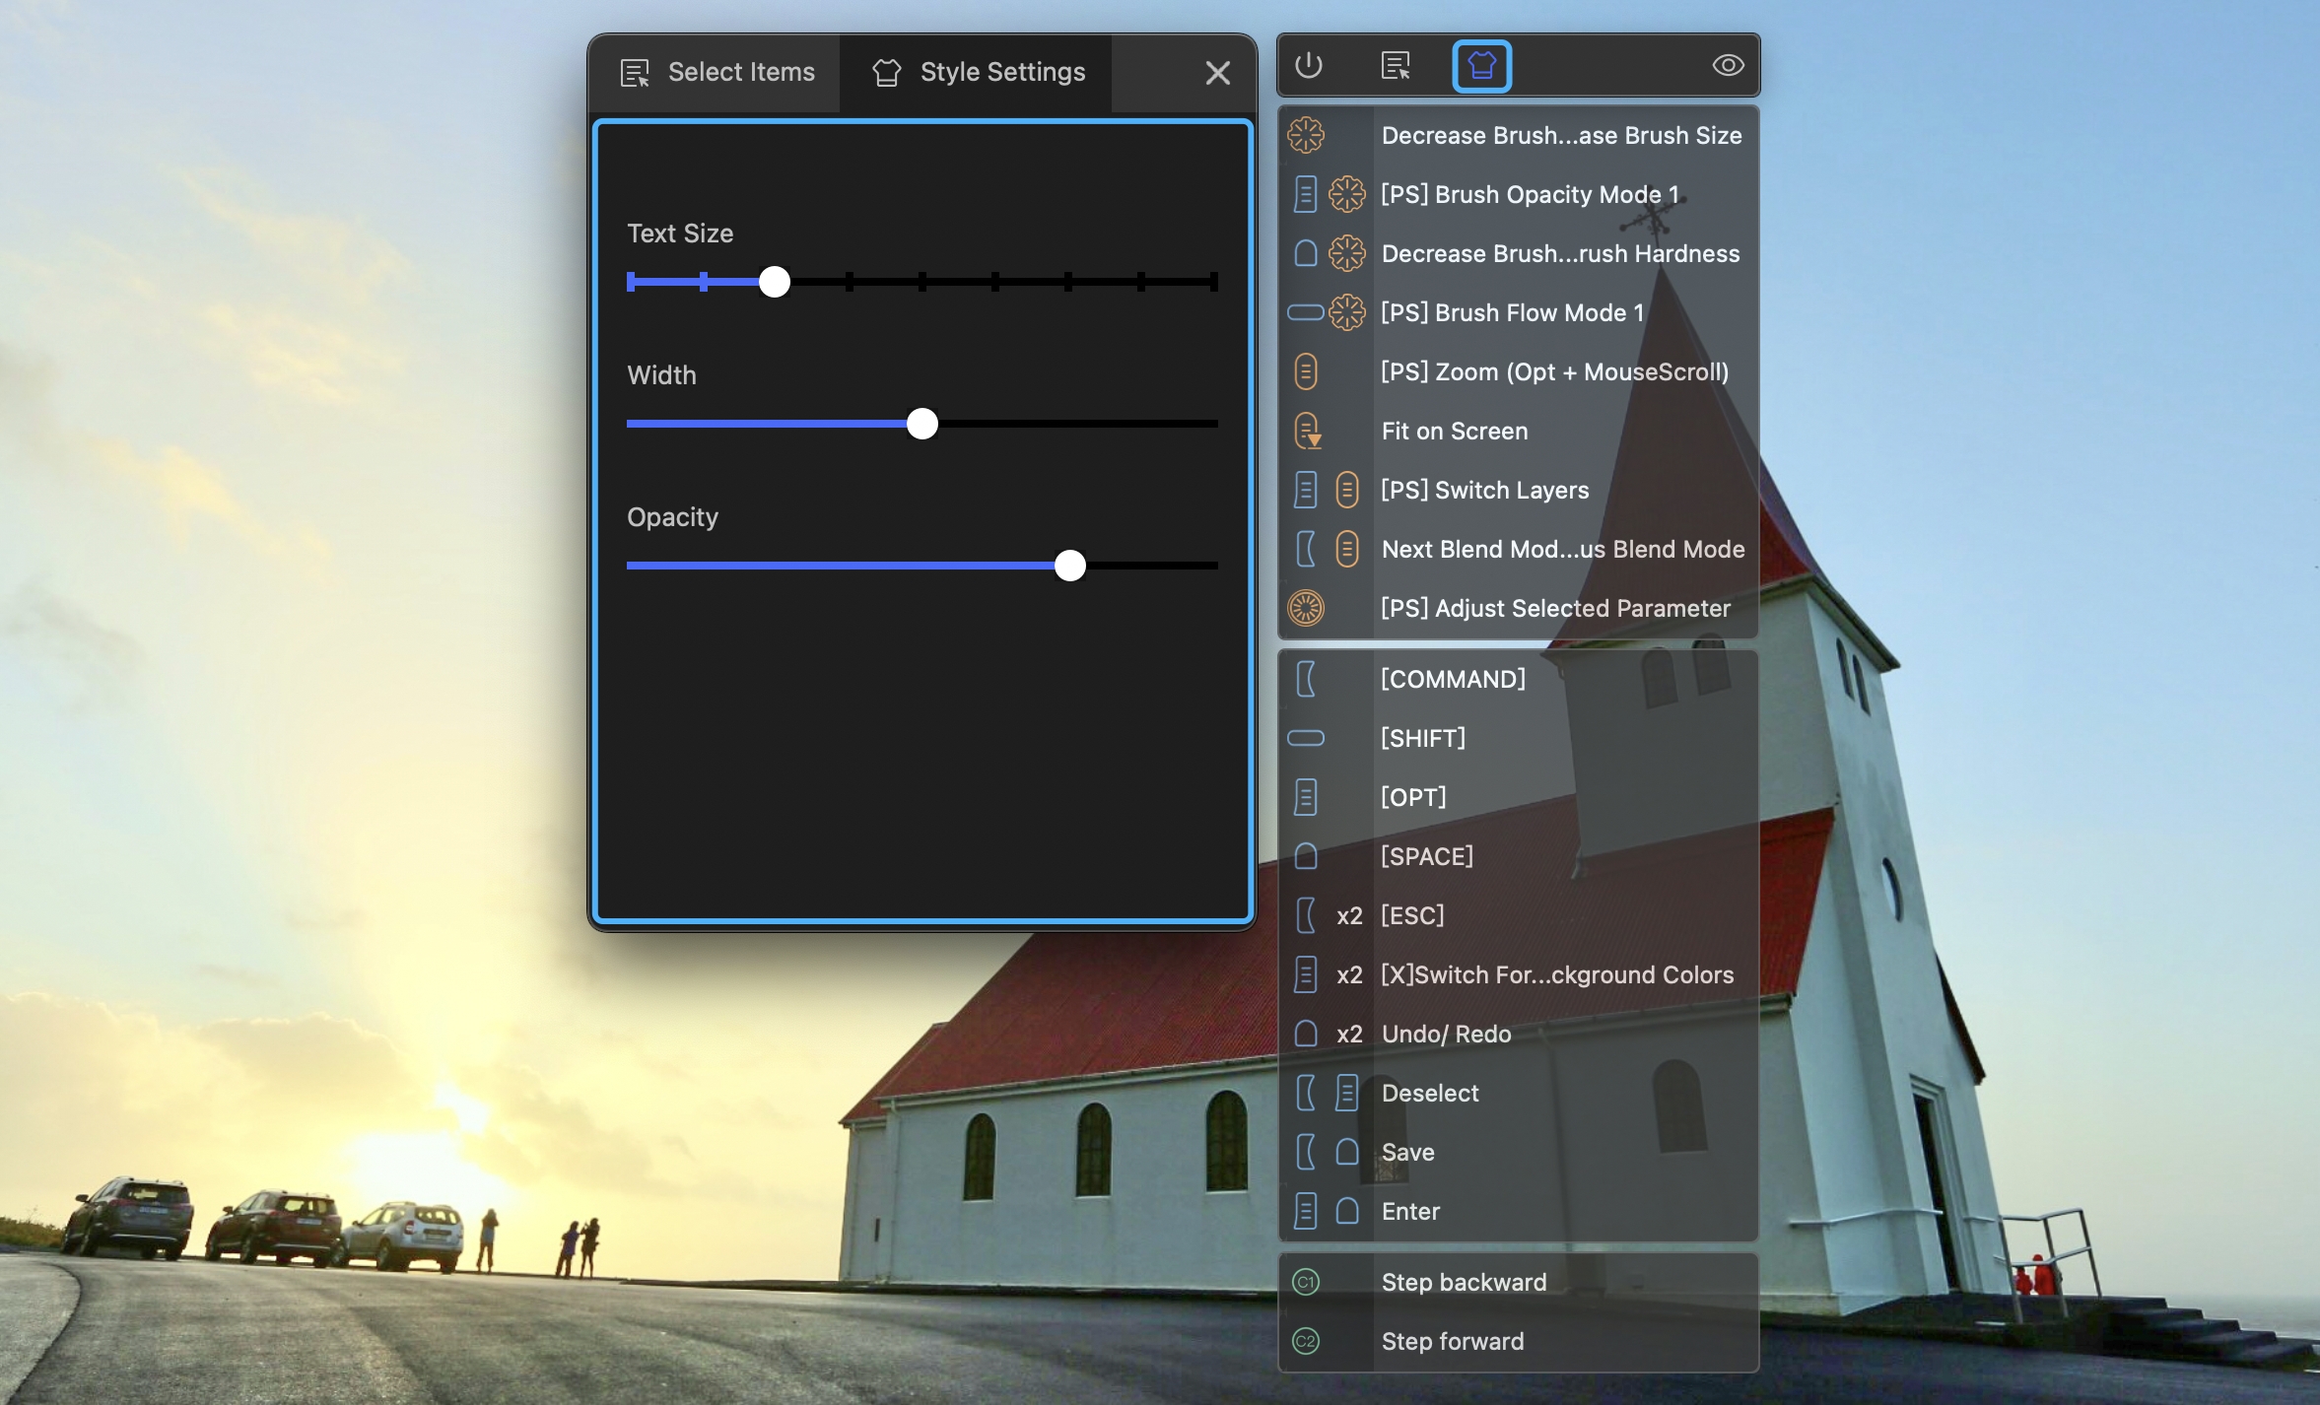
Task: Click the power icon in the overlay toolbar
Action: coord(1308,65)
